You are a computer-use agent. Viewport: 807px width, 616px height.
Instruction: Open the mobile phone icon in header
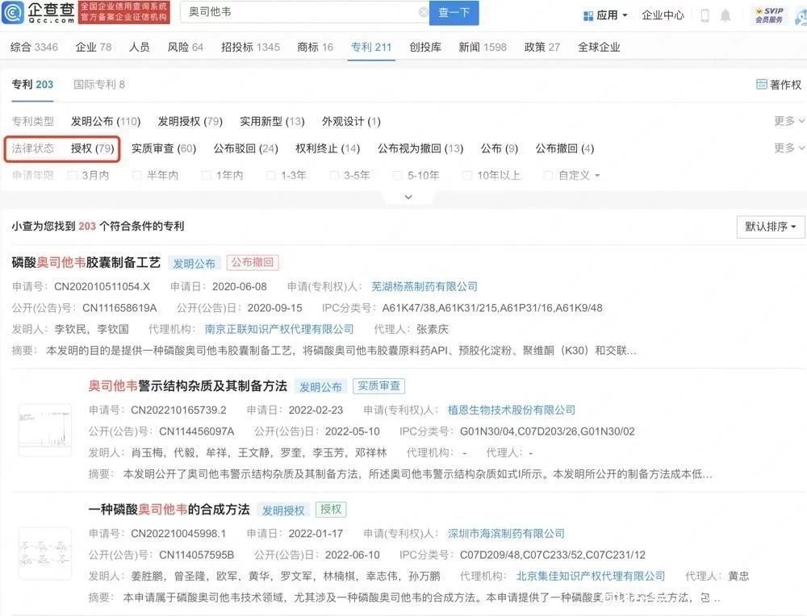point(705,15)
